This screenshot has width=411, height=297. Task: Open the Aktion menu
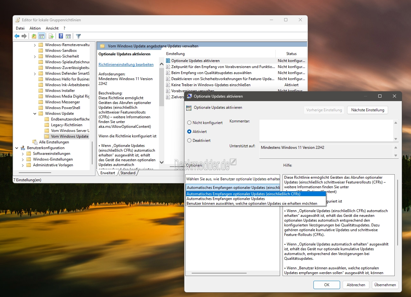click(x=35, y=28)
